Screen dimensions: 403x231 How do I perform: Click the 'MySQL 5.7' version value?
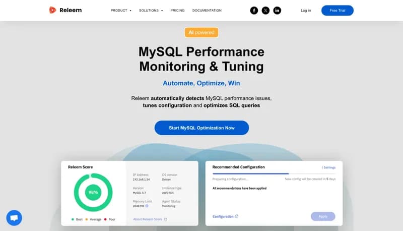click(140, 193)
